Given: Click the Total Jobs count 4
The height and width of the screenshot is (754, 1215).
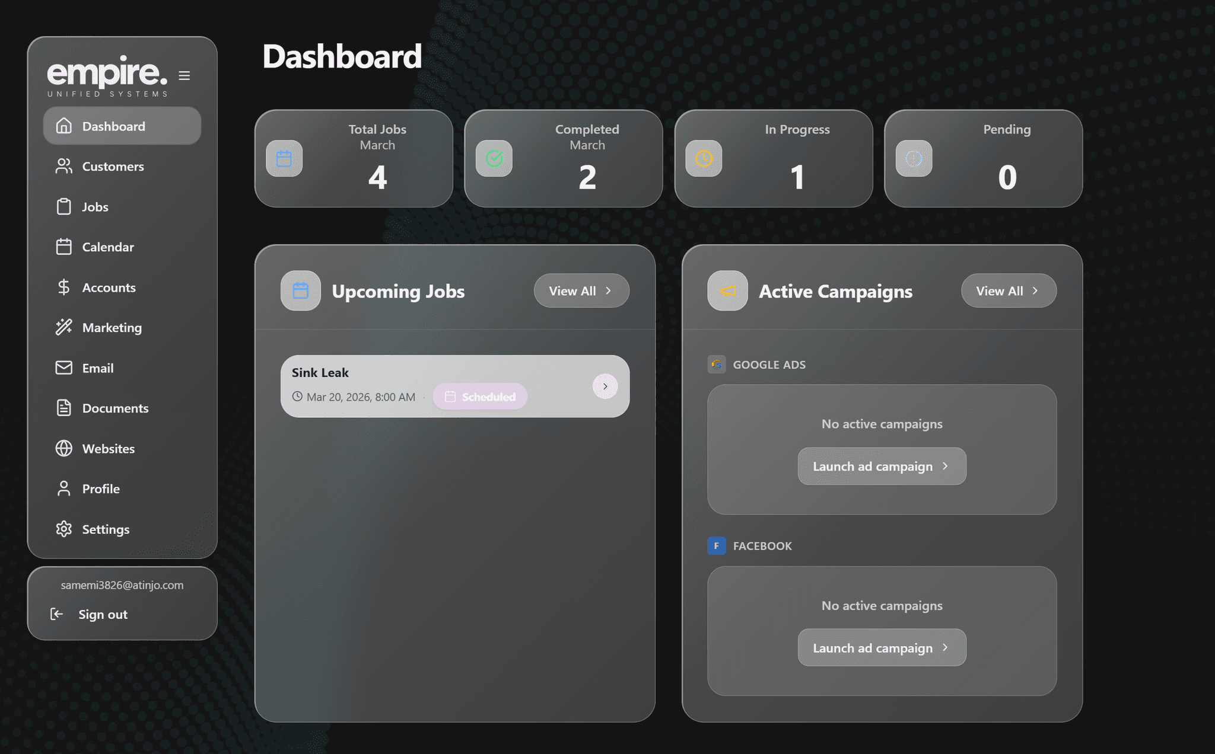Looking at the screenshot, I should pyautogui.click(x=377, y=177).
